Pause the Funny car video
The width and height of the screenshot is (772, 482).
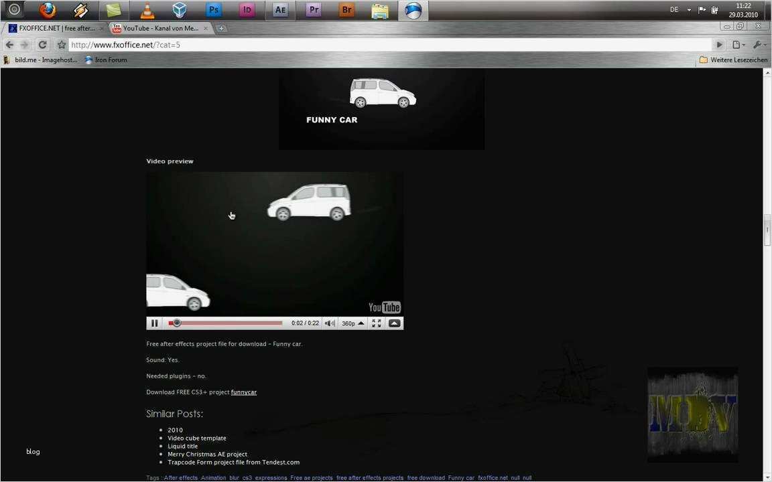[x=154, y=323]
